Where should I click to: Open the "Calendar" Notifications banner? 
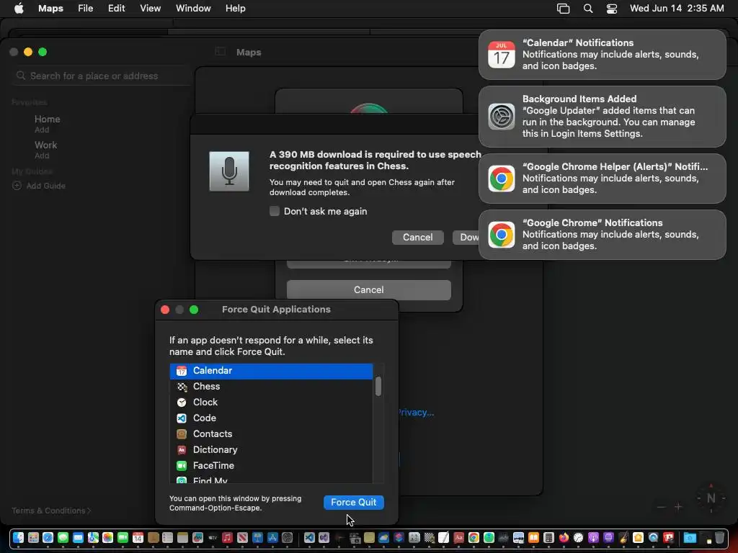pyautogui.click(x=602, y=55)
